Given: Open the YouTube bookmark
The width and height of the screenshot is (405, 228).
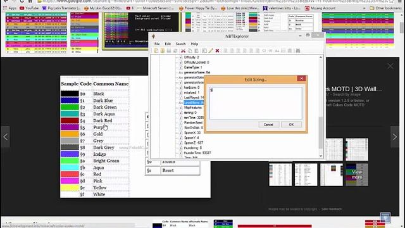Looking at the screenshot, I should [29, 8].
